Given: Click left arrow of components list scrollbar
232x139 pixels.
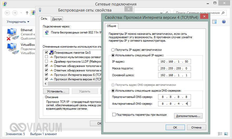Looking at the screenshot, I should pos(46,84).
